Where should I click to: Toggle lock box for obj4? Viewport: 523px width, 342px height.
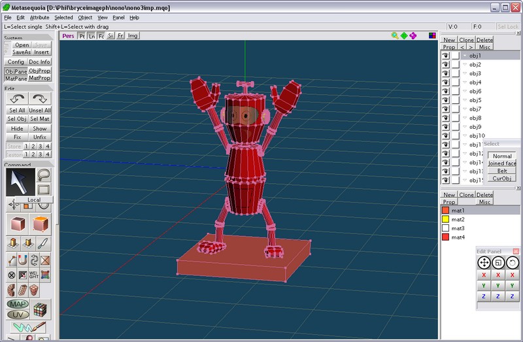click(x=456, y=82)
